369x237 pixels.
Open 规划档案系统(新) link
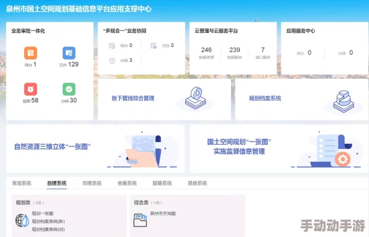pos(48,221)
